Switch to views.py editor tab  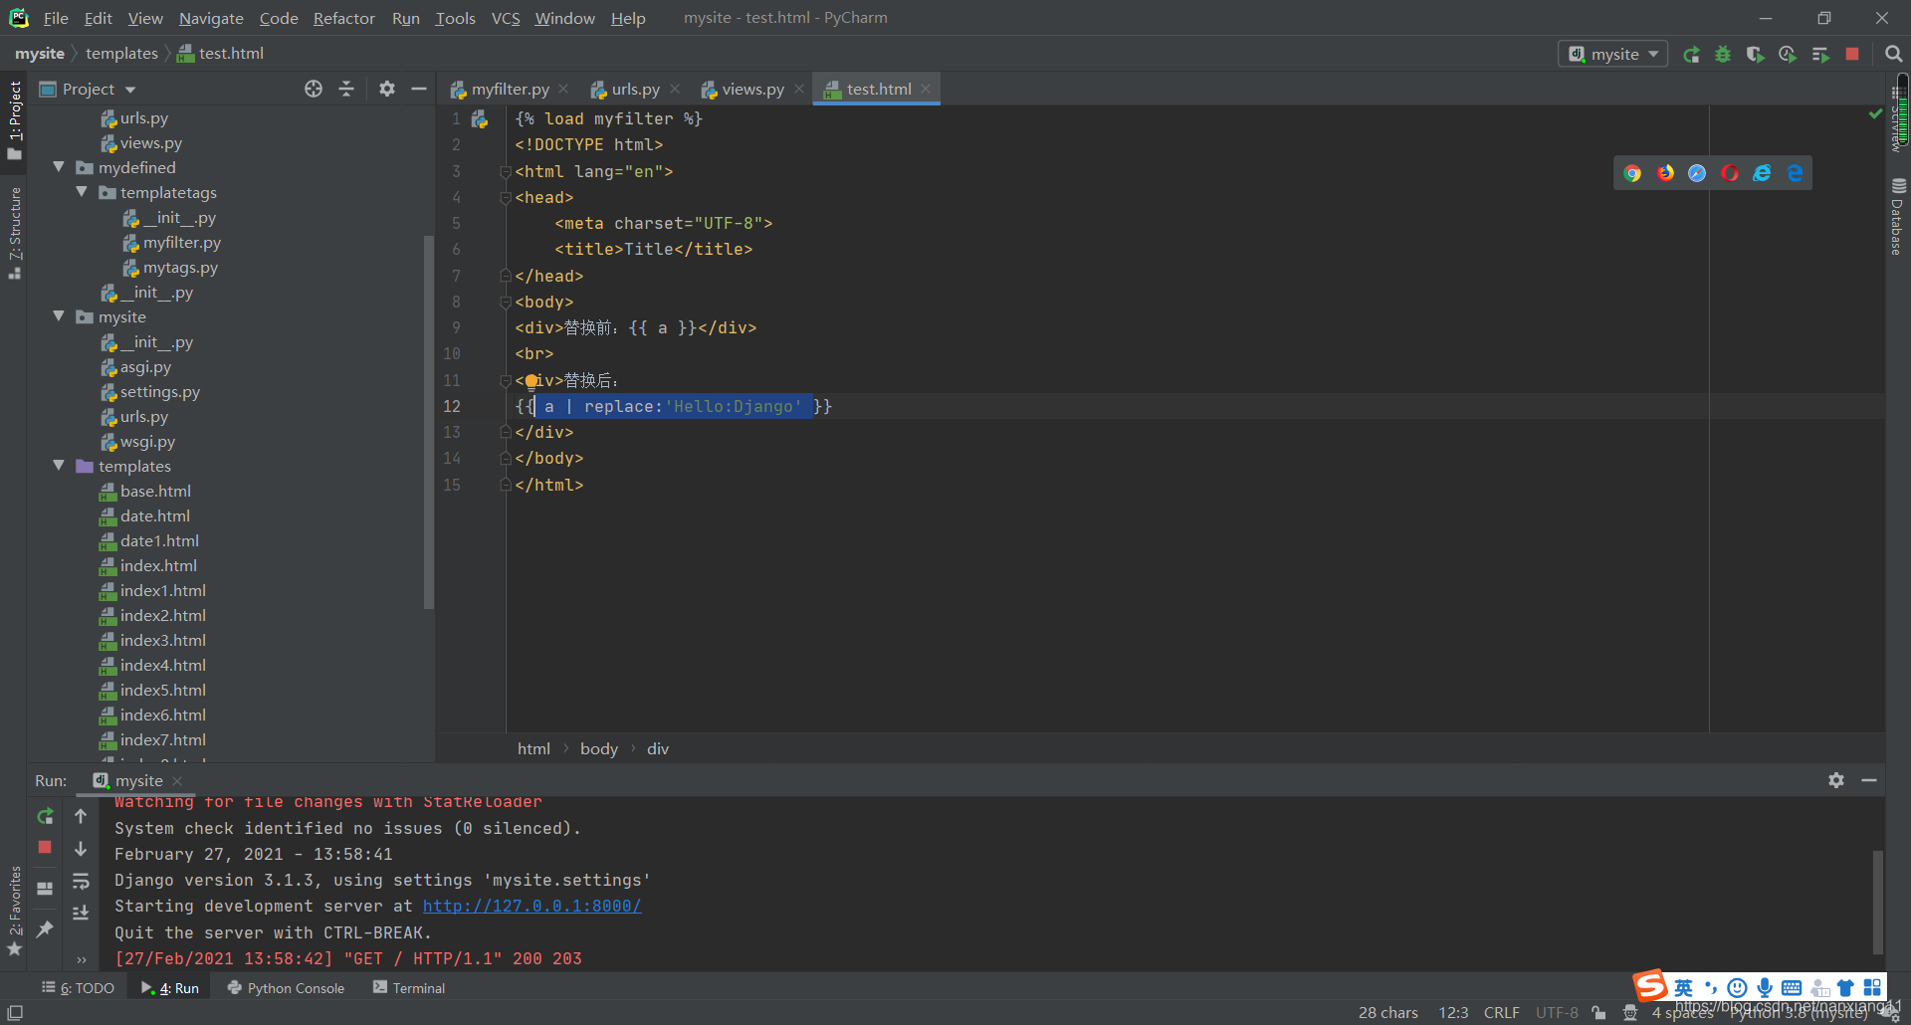pyautogui.click(x=752, y=89)
